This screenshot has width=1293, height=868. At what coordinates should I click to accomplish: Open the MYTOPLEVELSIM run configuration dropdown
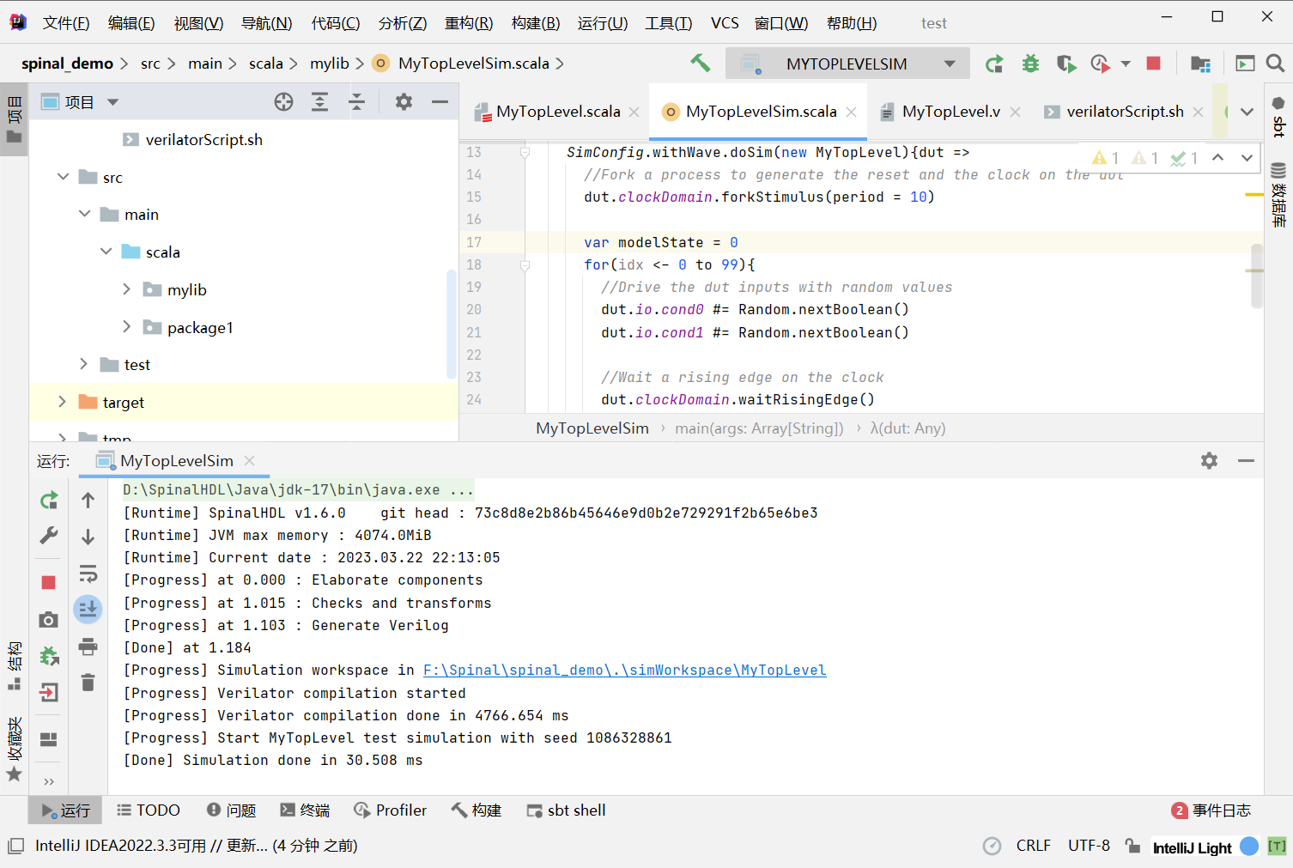click(949, 63)
